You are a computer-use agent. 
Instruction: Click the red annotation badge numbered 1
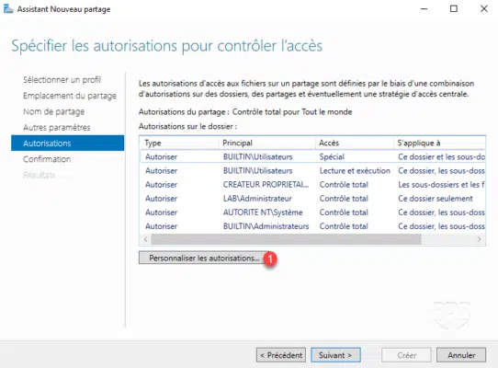coord(270,259)
